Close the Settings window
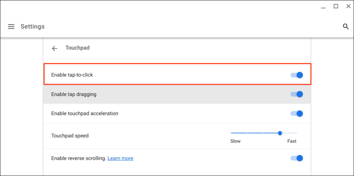Screen dimensions: 354x176 tap(348, 6)
